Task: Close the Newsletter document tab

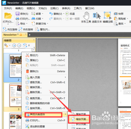Action: coord(26,34)
